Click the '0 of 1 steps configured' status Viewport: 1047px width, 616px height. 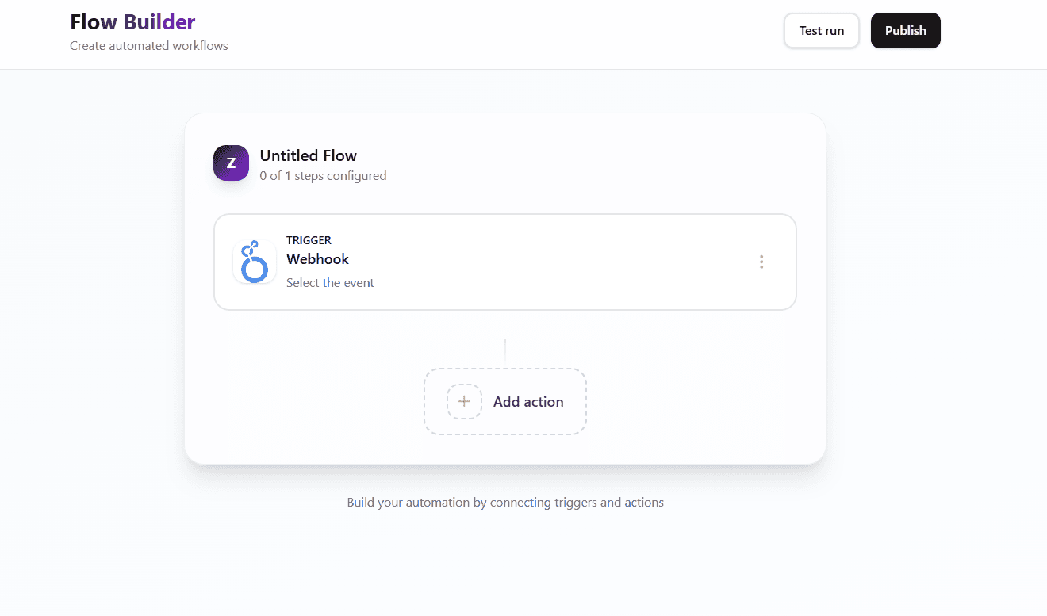(x=323, y=176)
